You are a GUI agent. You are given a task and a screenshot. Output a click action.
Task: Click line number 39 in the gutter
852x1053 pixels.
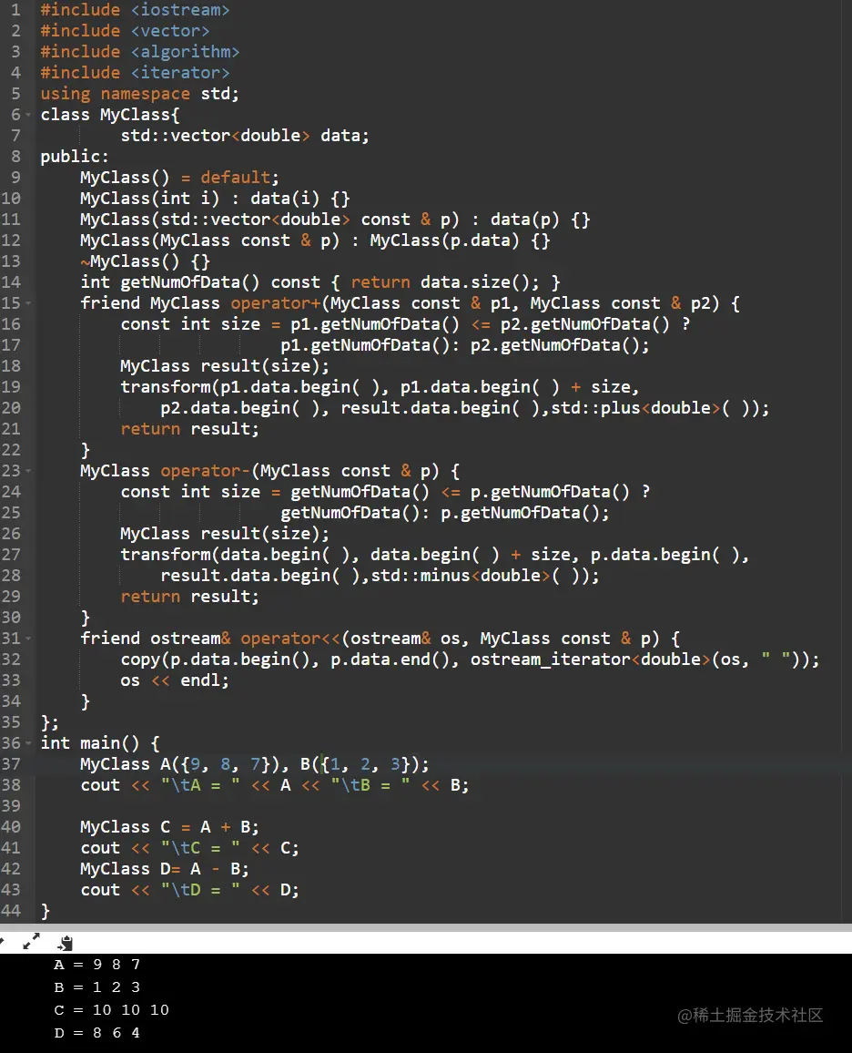11,806
